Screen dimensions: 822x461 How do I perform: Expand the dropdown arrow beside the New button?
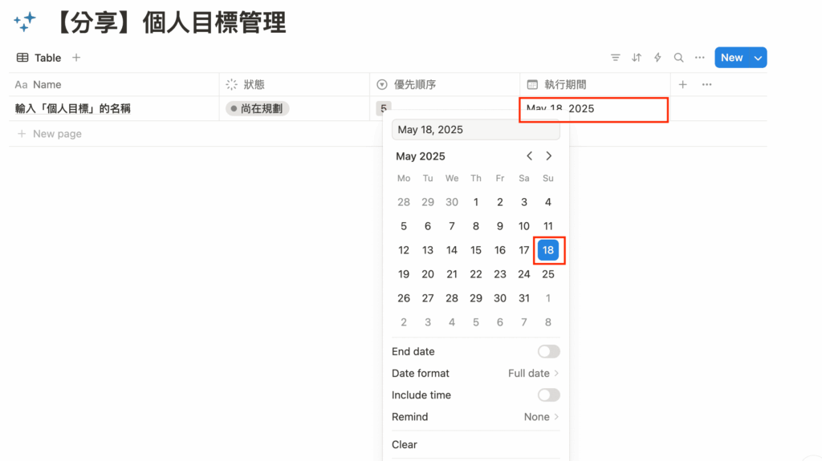pos(758,58)
